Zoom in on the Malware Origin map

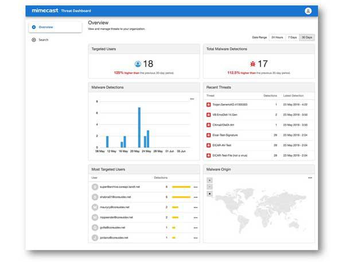coord(209,180)
